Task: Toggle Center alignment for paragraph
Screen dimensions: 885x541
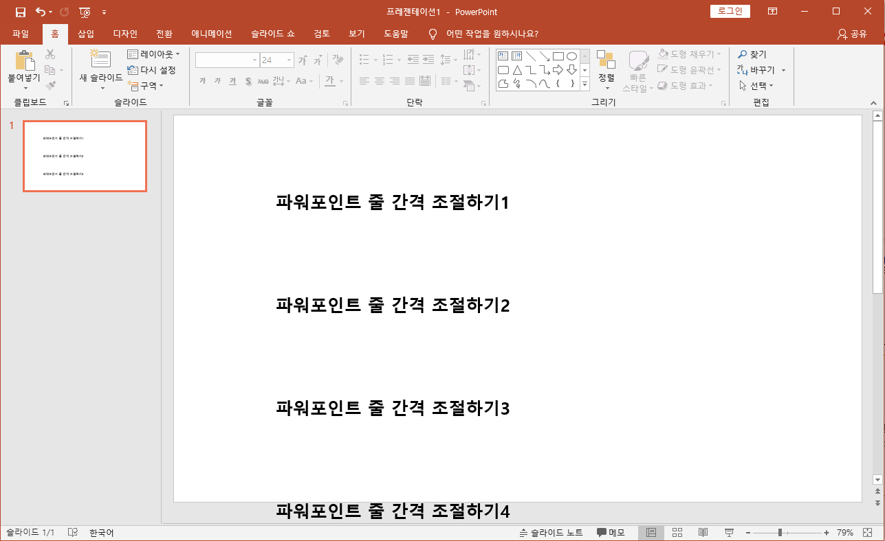Action: (380, 81)
